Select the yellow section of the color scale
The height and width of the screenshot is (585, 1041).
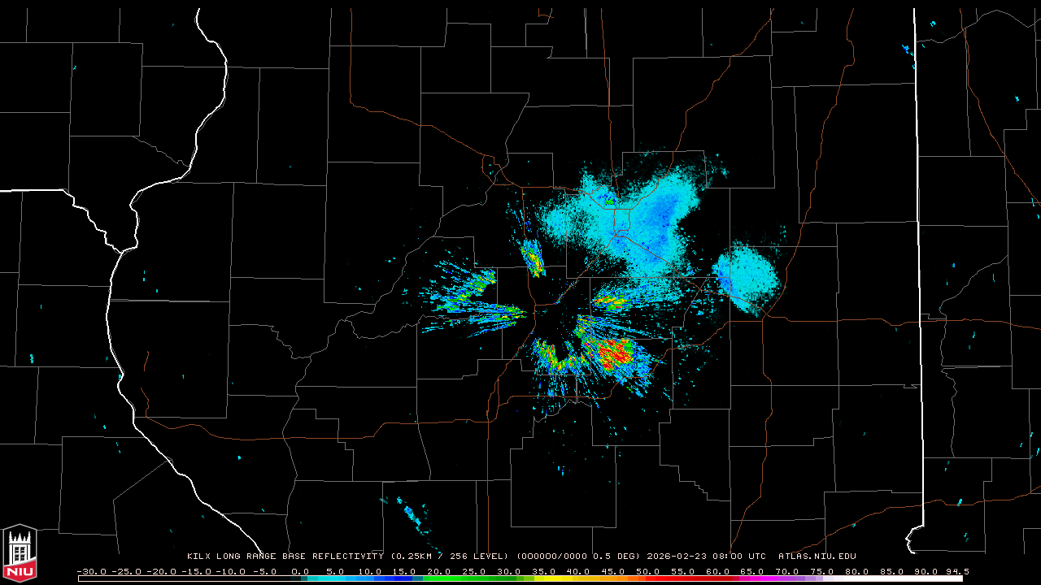tap(561, 578)
